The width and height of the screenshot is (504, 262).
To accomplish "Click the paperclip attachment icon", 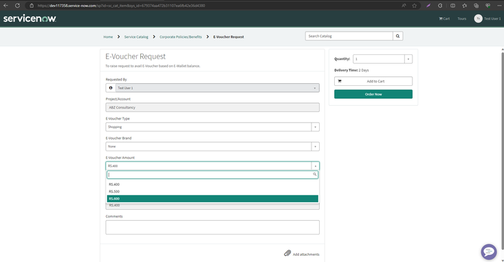I will tap(287, 253).
